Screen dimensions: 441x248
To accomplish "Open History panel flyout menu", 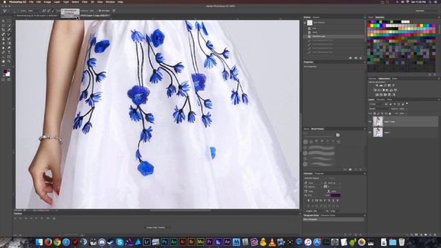I will [x=365, y=17].
